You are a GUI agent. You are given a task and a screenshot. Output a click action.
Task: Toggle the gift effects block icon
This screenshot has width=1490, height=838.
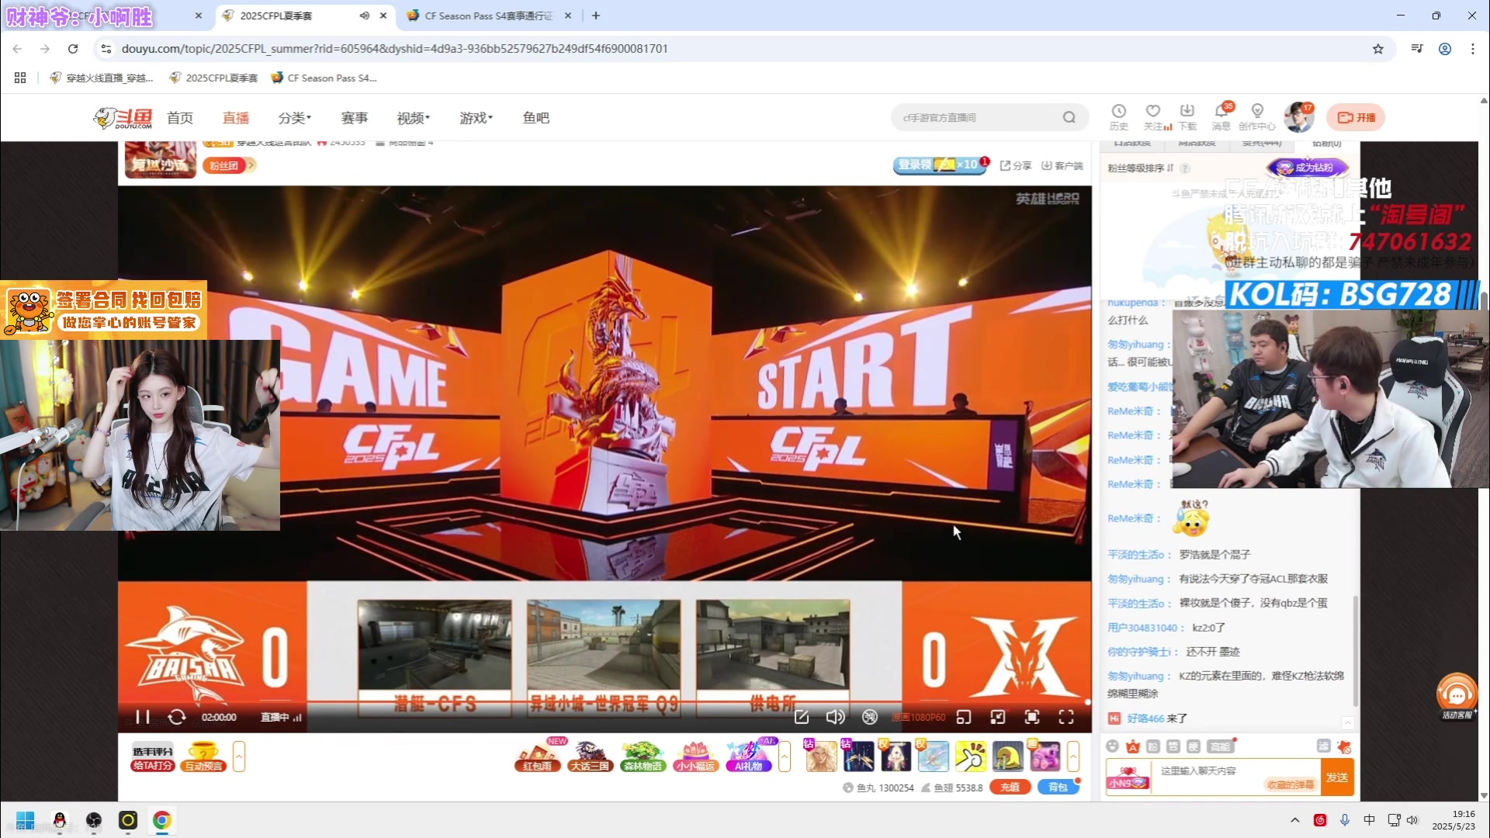tap(1344, 746)
